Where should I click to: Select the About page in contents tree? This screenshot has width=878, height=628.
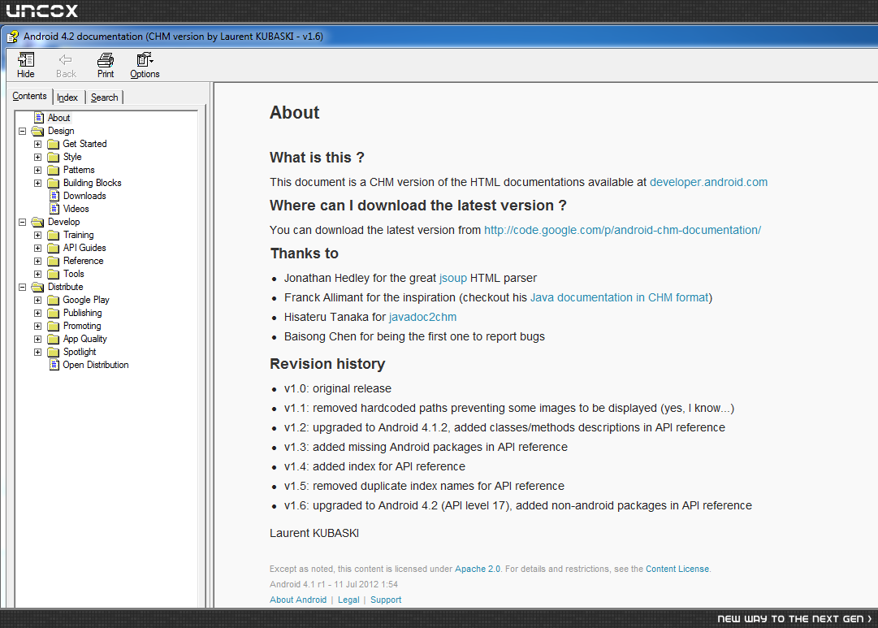tap(58, 118)
